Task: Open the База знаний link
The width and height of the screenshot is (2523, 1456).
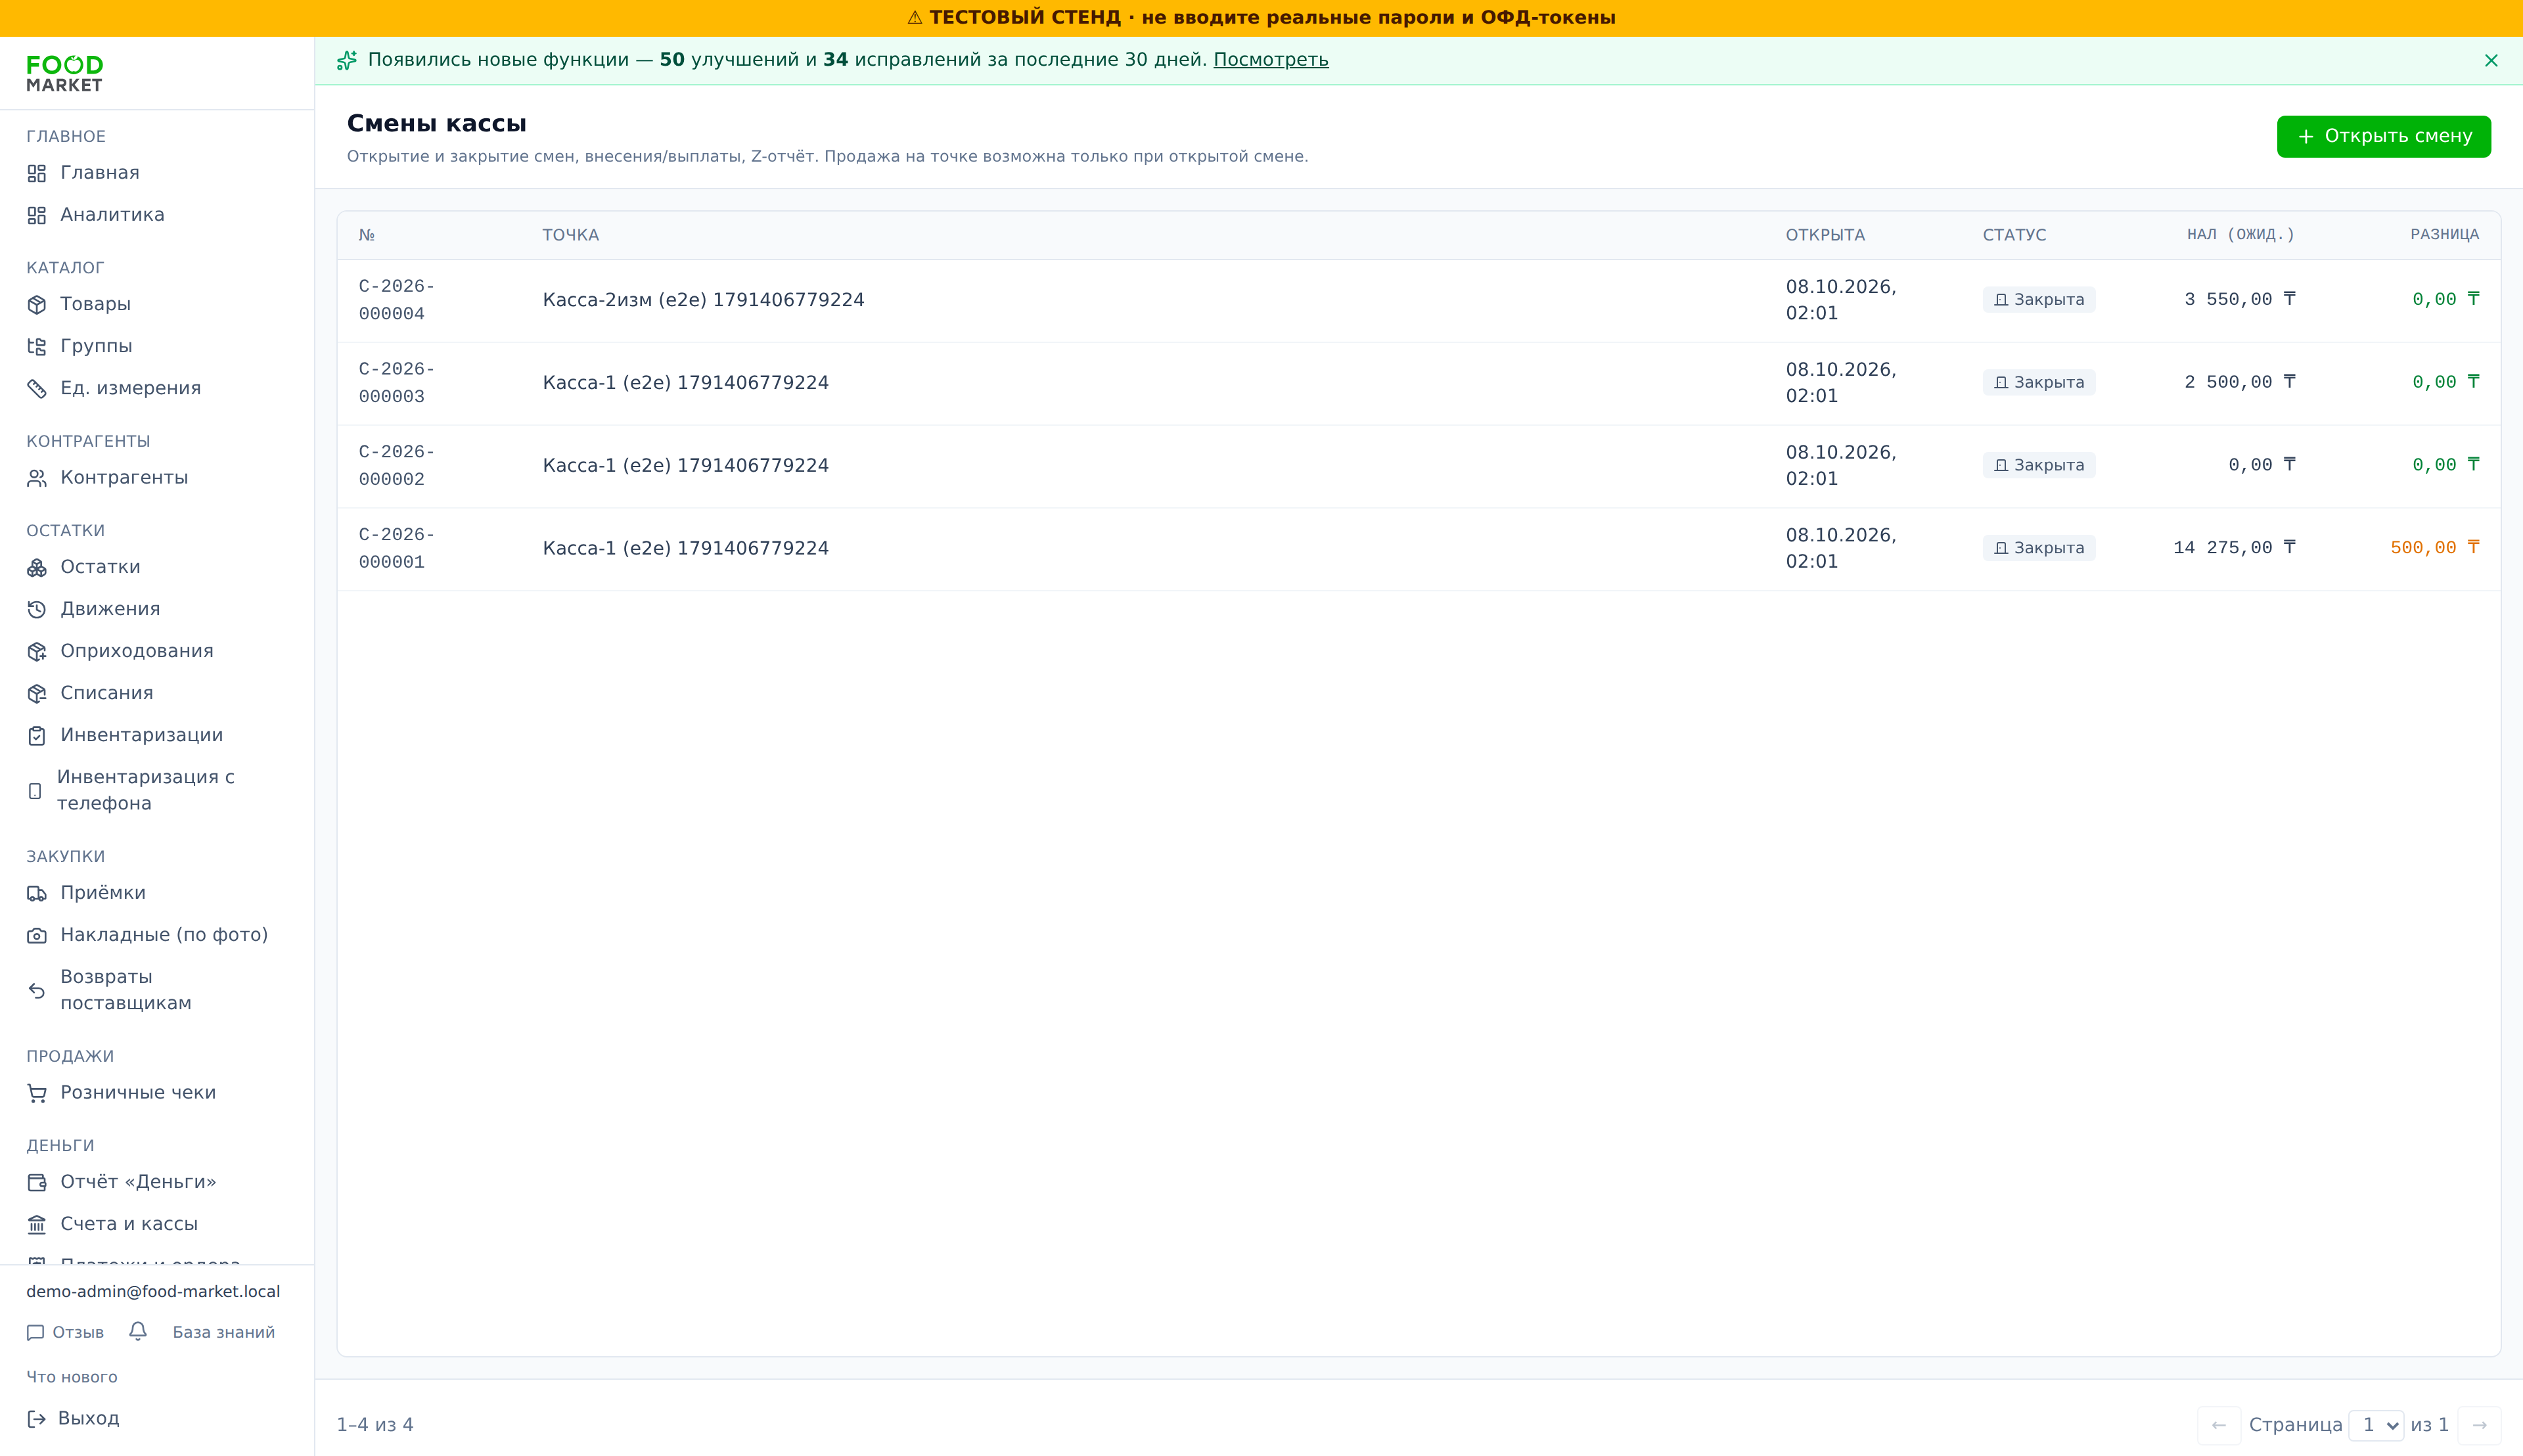Action: pos(223,1332)
